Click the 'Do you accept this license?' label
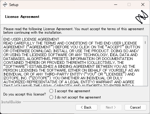Screen dimensions: 150x114 (x=25, y=94)
